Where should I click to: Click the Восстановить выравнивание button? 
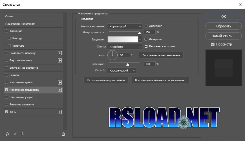tap(161, 55)
